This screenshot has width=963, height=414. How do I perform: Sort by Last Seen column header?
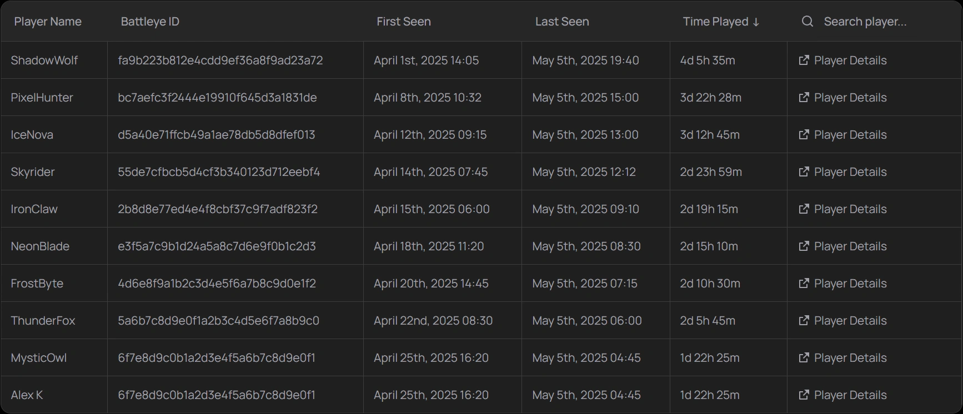562,22
